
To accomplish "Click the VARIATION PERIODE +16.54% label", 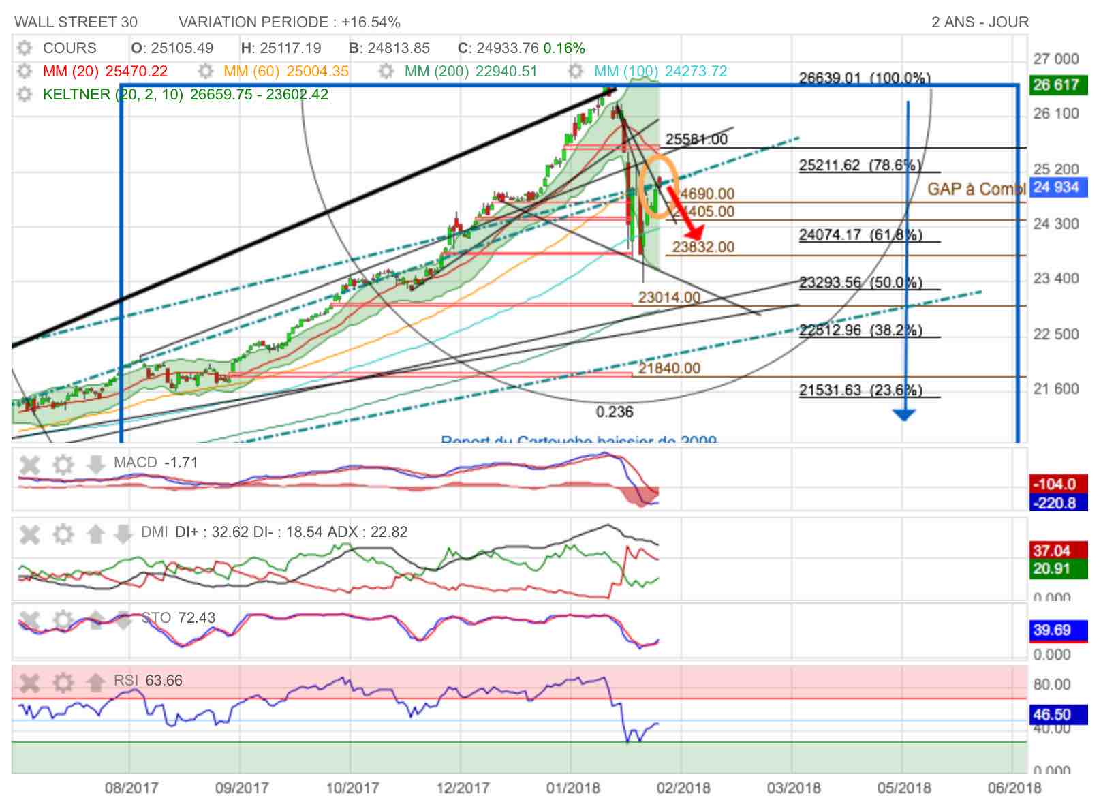I will [290, 22].
